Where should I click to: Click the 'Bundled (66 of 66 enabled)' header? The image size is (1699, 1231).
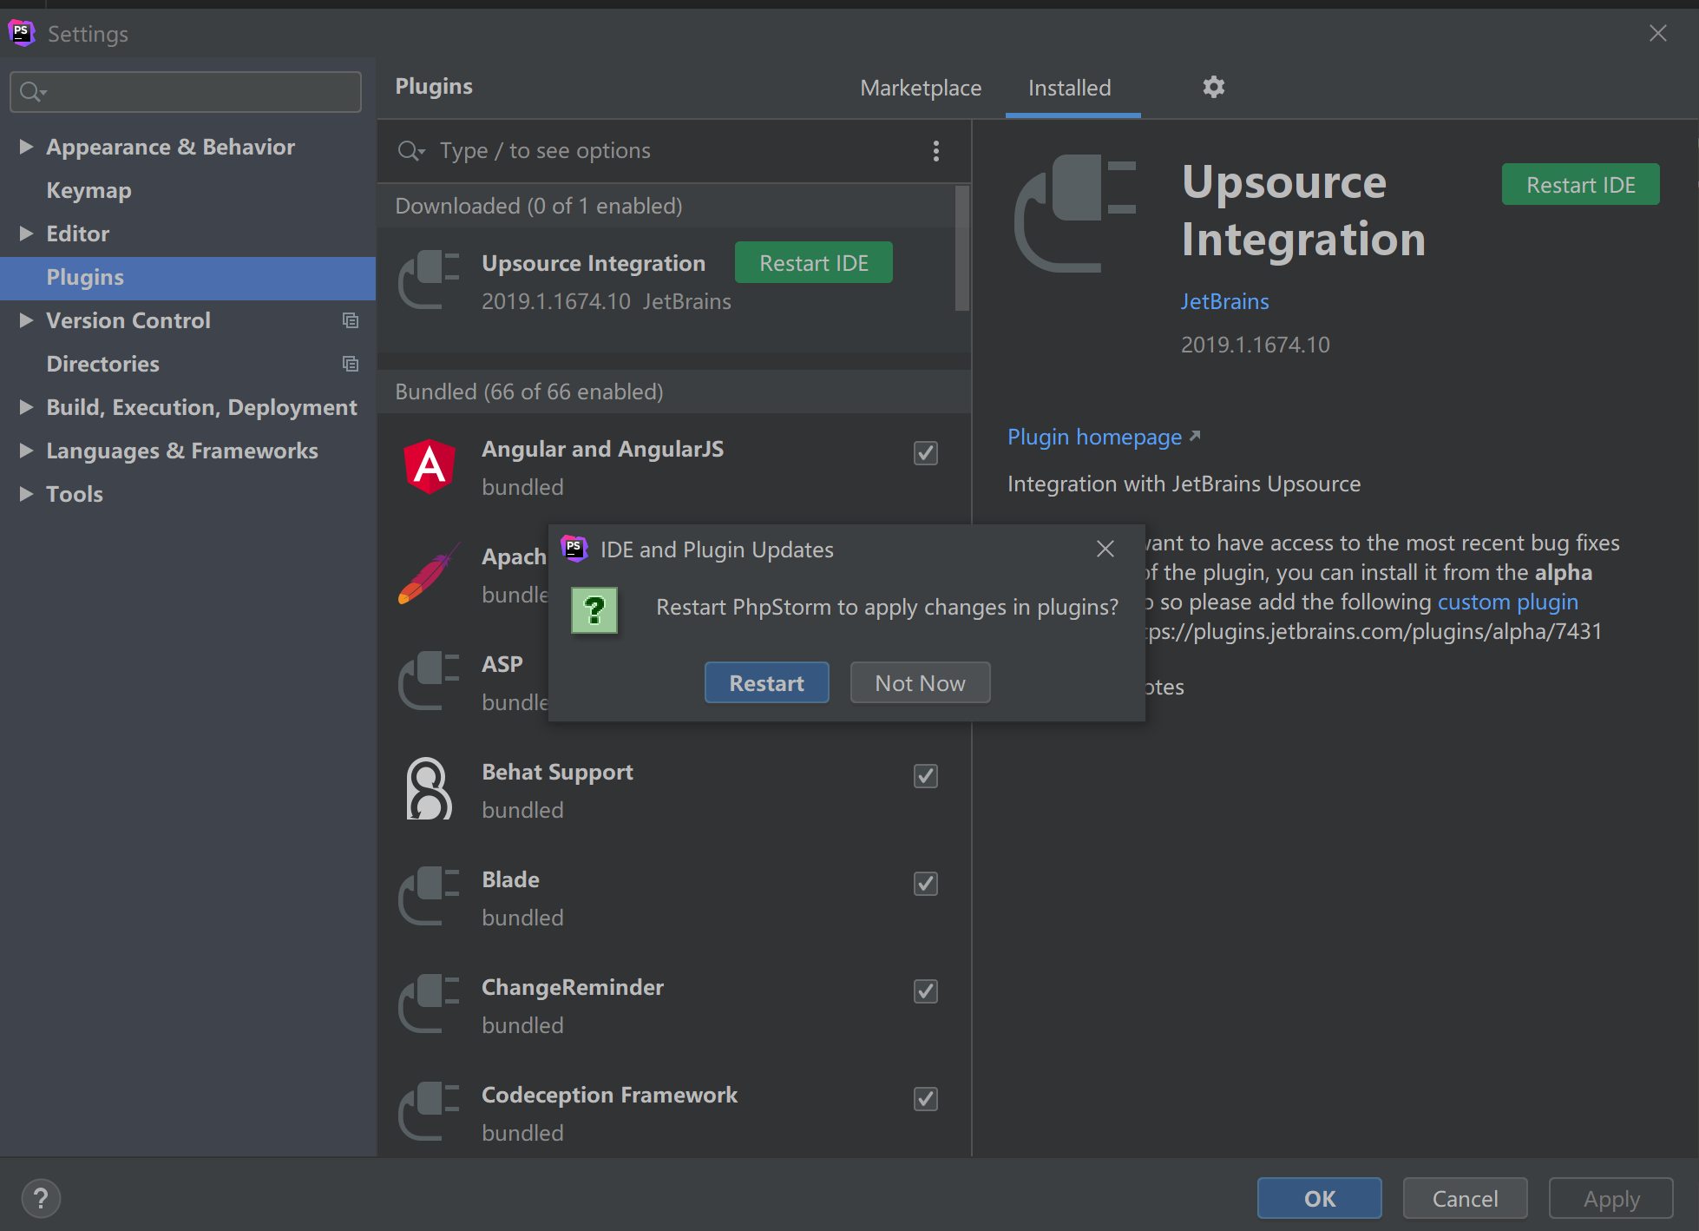click(x=674, y=392)
